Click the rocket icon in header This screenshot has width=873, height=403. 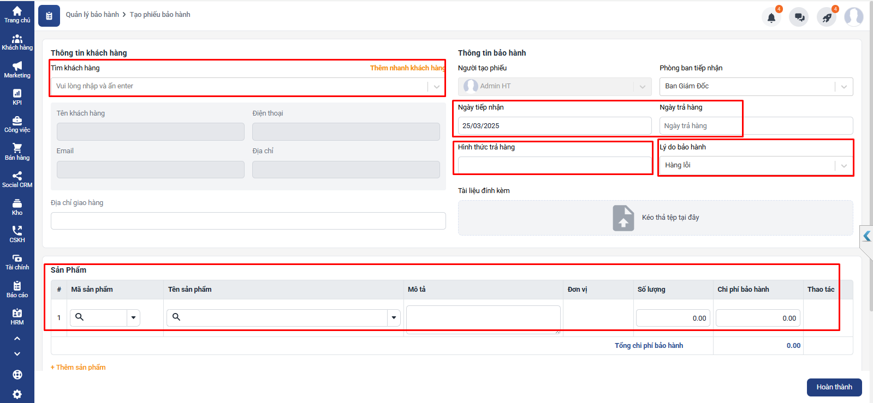coord(827,17)
